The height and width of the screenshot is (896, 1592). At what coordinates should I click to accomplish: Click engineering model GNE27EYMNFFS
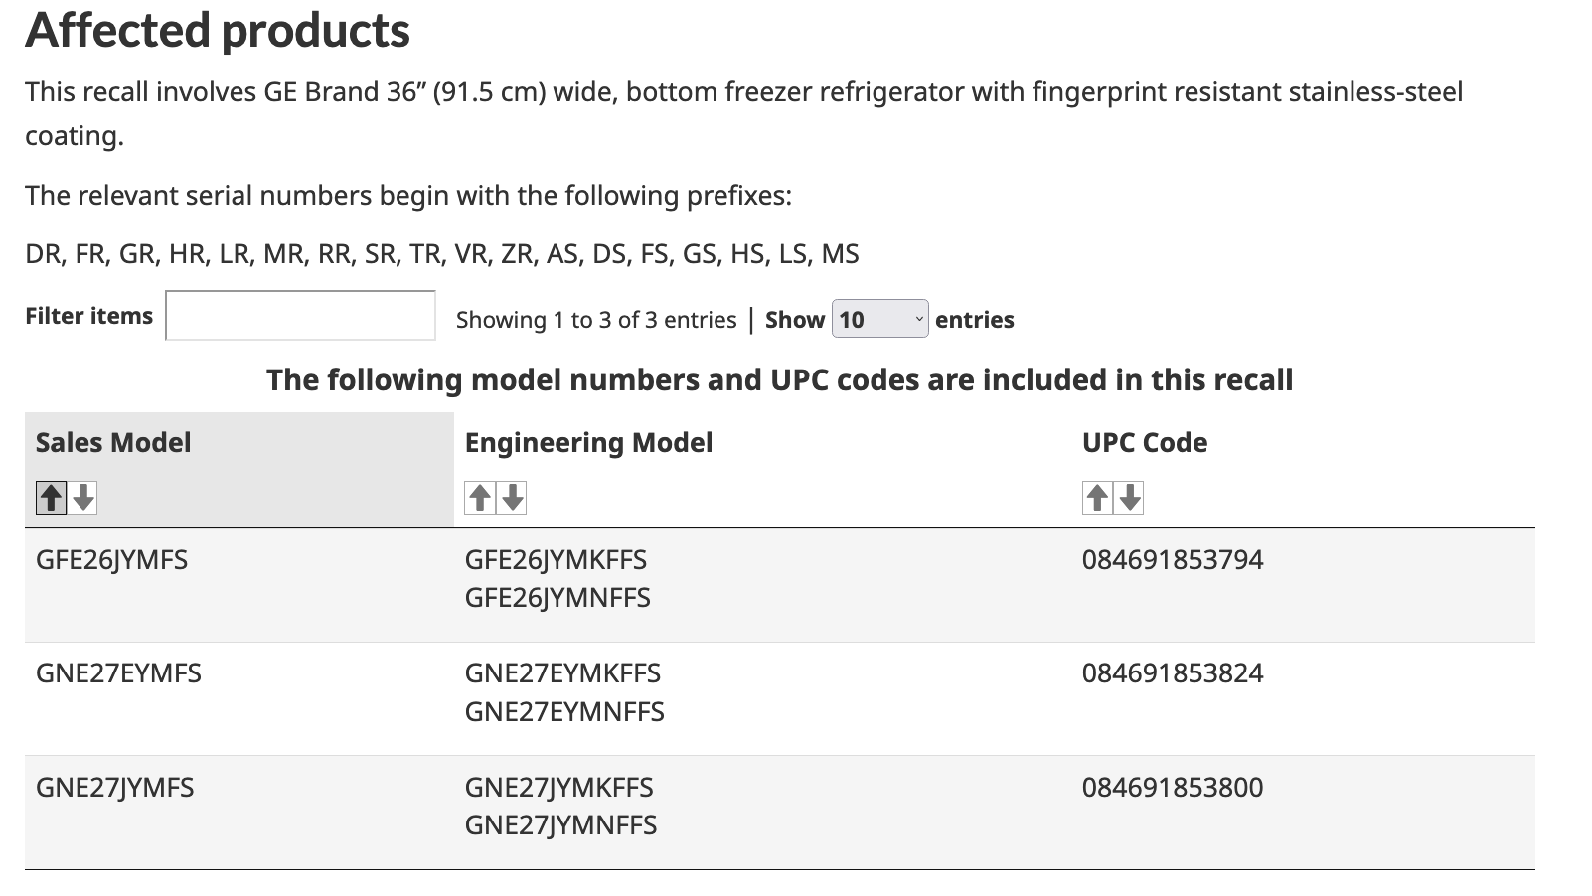(x=564, y=712)
